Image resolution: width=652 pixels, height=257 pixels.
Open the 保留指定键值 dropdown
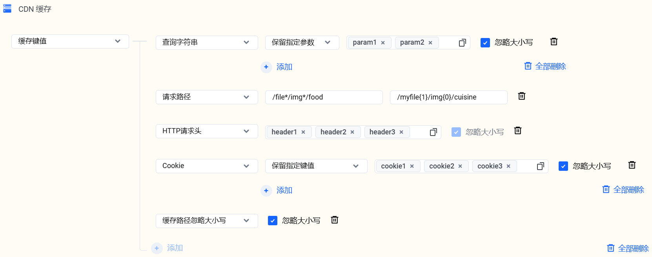tap(316, 166)
